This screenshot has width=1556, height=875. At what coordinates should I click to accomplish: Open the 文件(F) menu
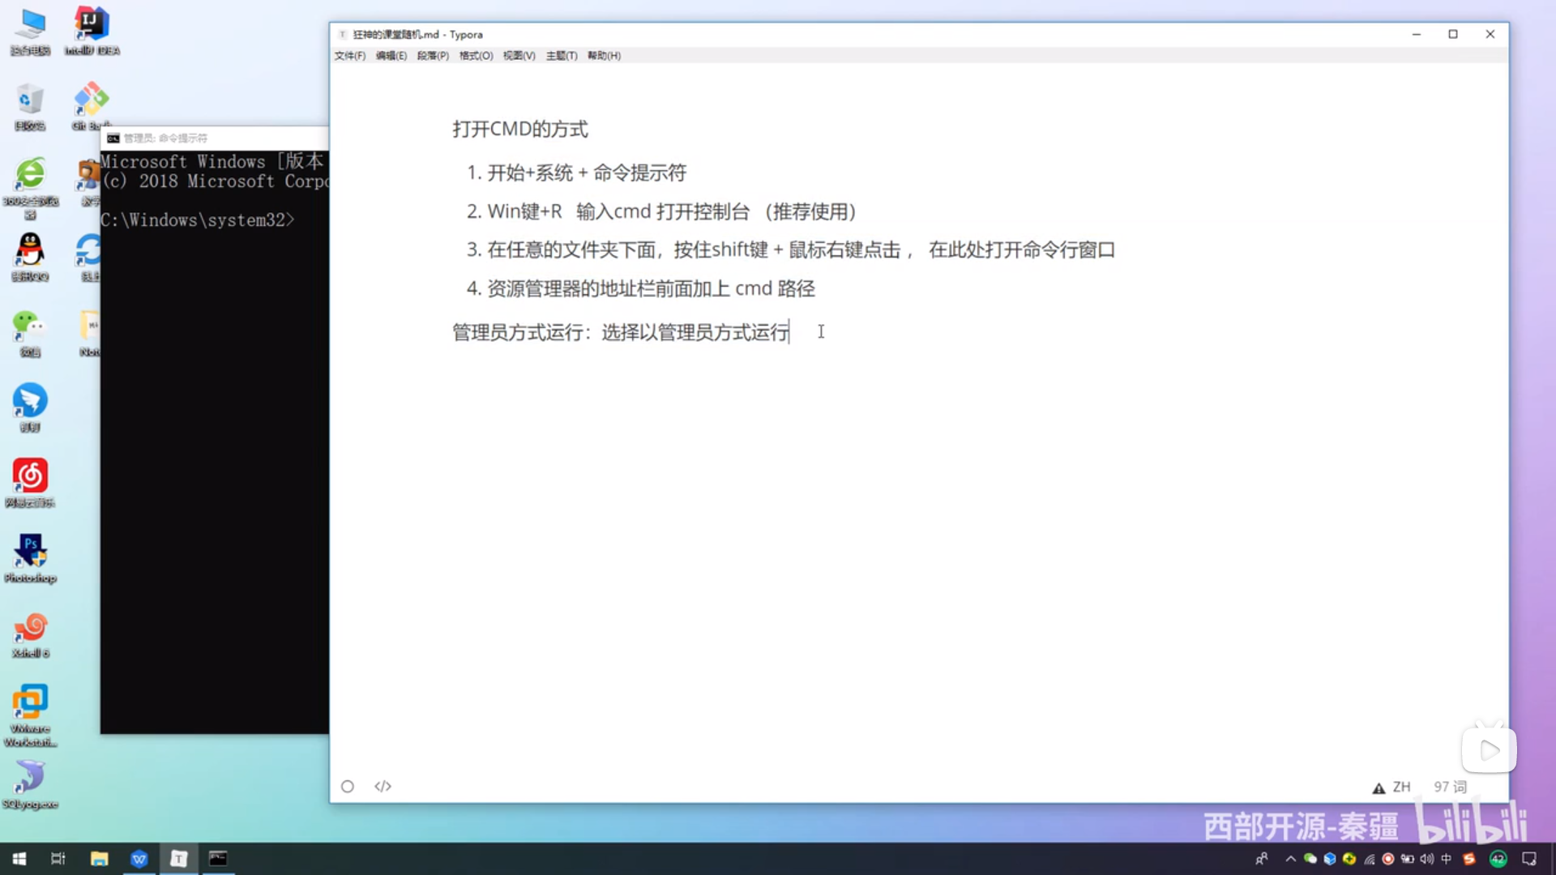(x=349, y=56)
